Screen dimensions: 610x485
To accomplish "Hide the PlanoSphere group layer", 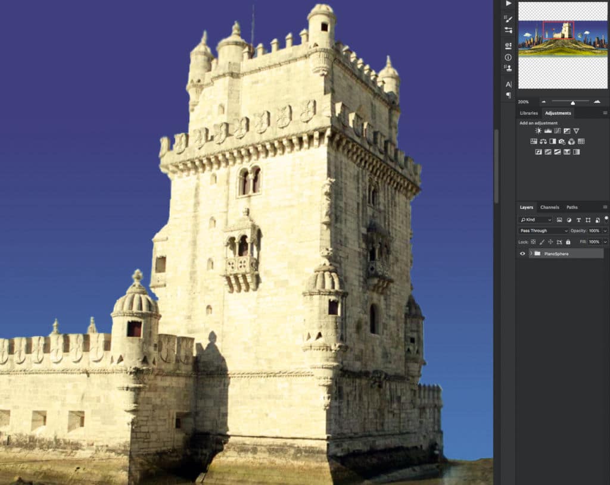I will tap(522, 254).
